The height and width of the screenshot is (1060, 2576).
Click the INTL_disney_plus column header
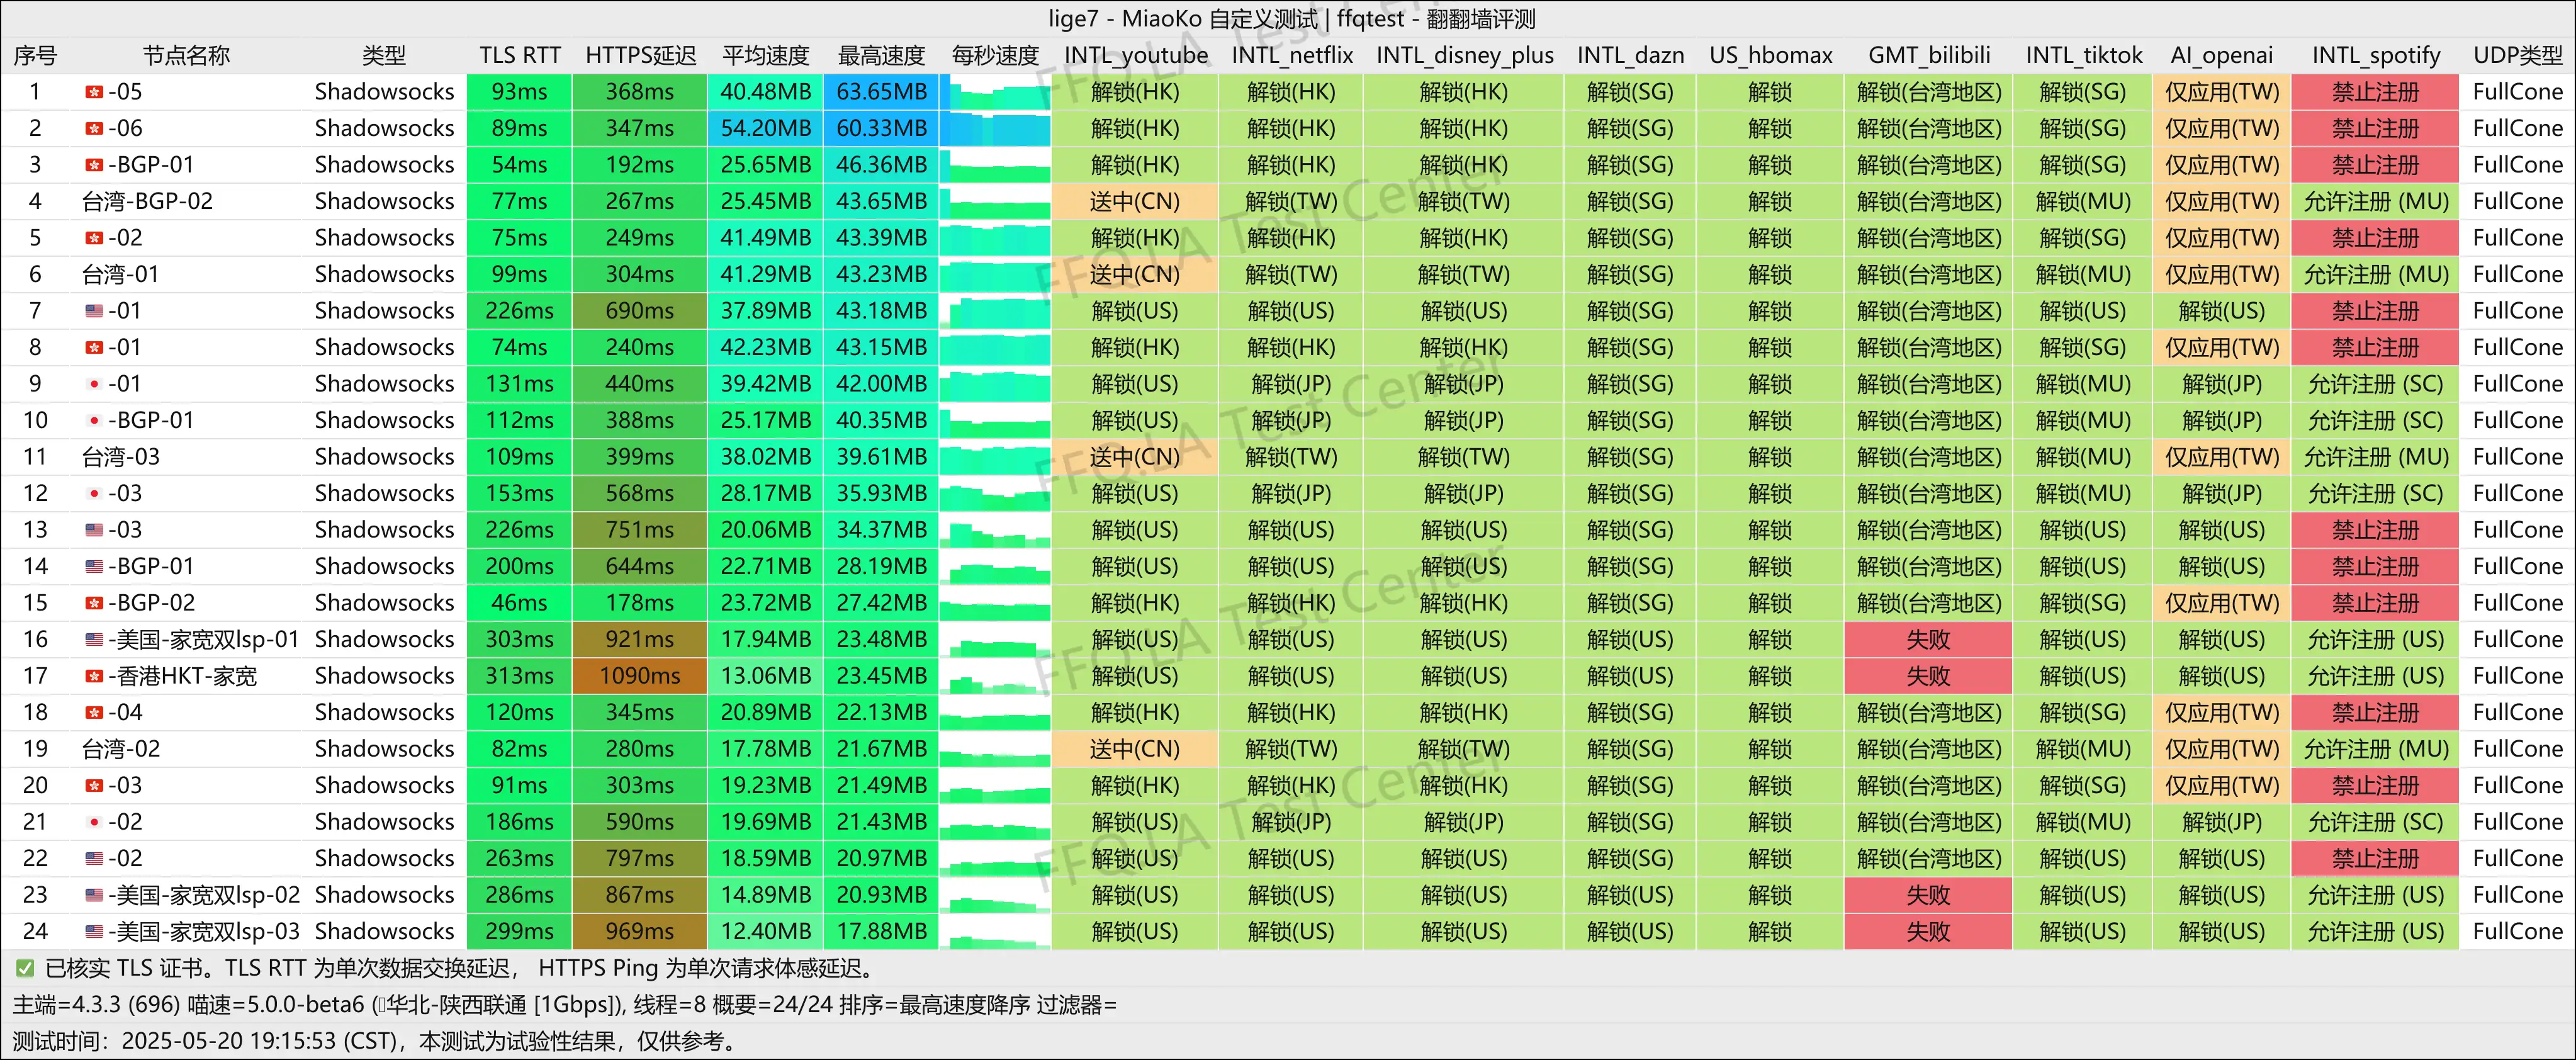(1464, 55)
